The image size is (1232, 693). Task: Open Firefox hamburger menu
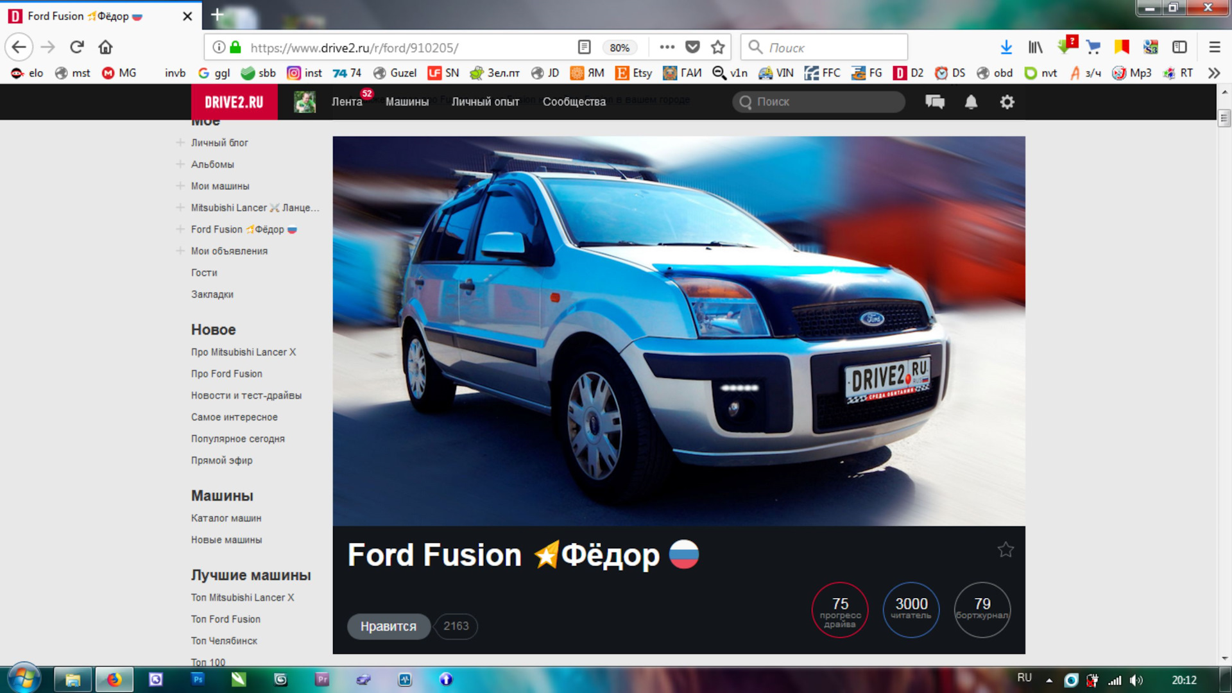[x=1214, y=47]
